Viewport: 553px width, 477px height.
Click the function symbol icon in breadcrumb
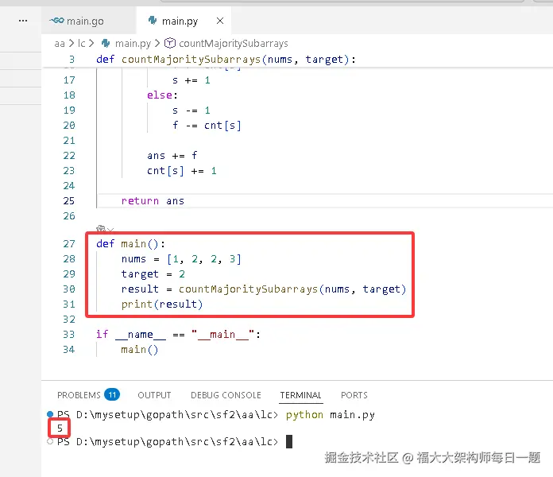pyautogui.click(x=170, y=44)
